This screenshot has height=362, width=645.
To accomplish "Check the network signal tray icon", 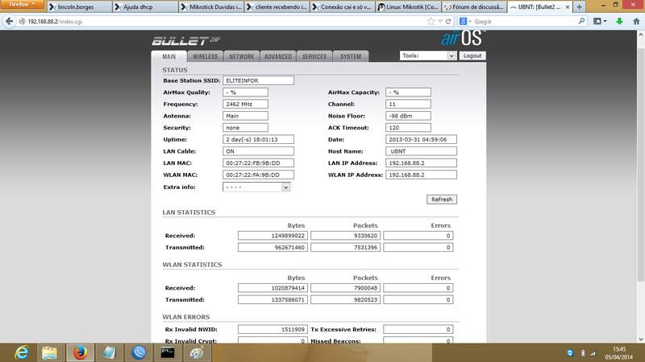I will tap(593, 353).
